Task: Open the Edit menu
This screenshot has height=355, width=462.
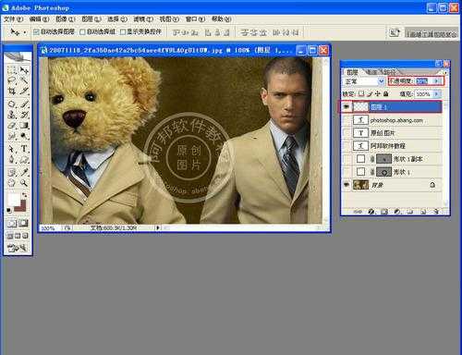Action: (x=39, y=19)
